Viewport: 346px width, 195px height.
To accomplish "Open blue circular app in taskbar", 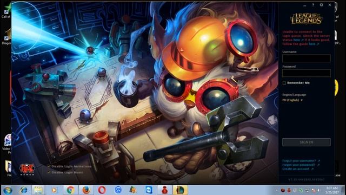I will click(x=118, y=190).
